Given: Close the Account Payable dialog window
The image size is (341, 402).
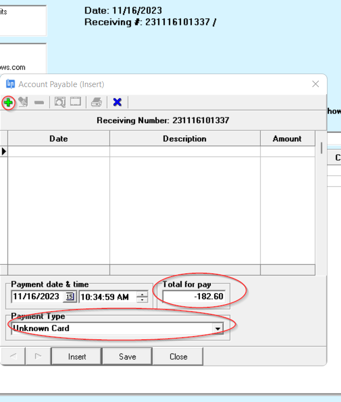Looking at the screenshot, I should pos(316,84).
